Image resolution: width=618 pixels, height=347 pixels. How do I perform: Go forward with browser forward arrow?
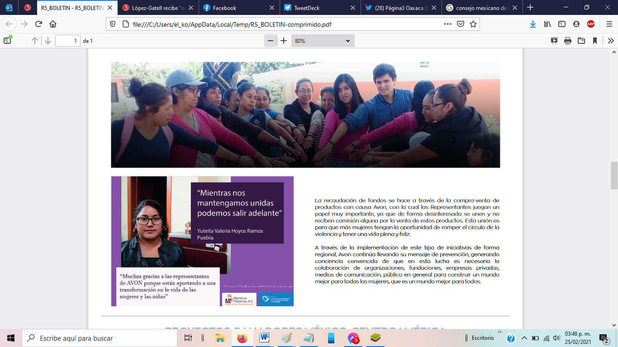pyautogui.click(x=24, y=24)
